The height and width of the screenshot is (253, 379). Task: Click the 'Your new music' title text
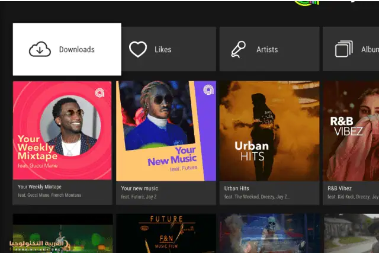(140, 188)
